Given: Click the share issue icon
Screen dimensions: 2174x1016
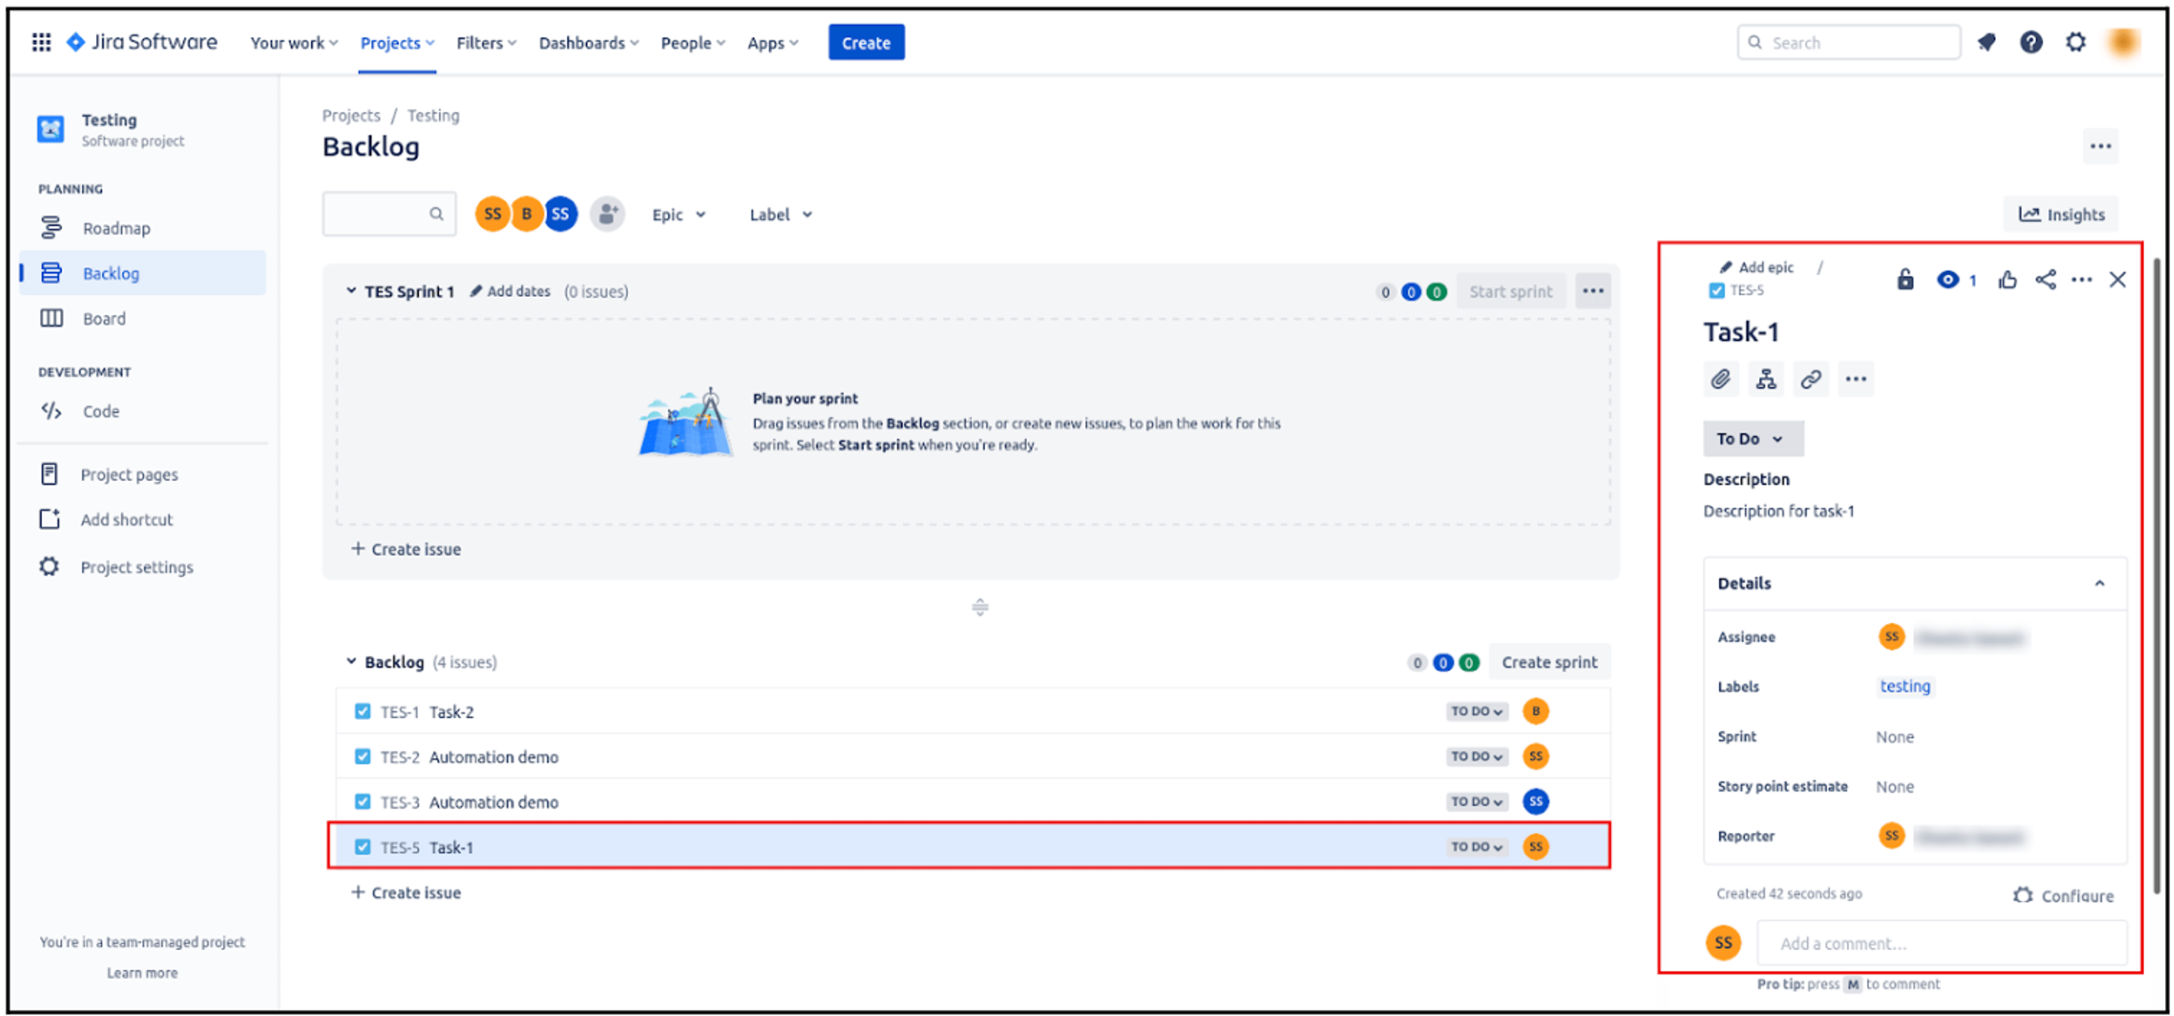Looking at the screenshot, I should coord(2045,279).
